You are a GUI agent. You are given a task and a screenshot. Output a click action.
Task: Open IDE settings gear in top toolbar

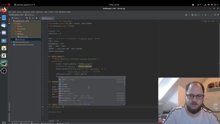point(218,15)
